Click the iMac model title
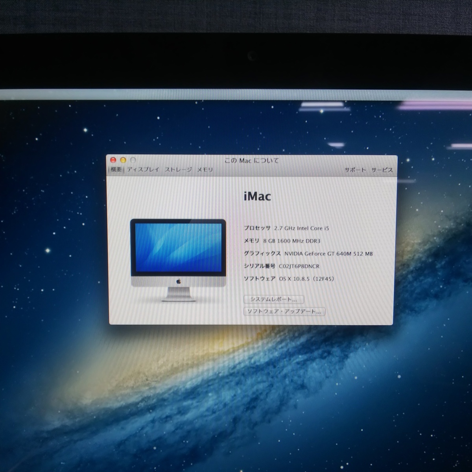 coord(257,196)
